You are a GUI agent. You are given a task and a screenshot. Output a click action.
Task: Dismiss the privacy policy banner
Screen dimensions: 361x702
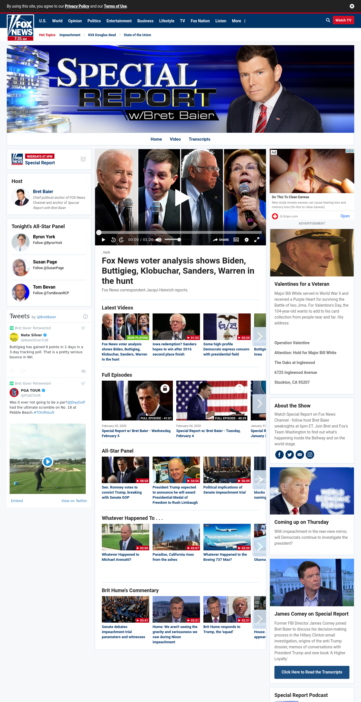(352, 6)
